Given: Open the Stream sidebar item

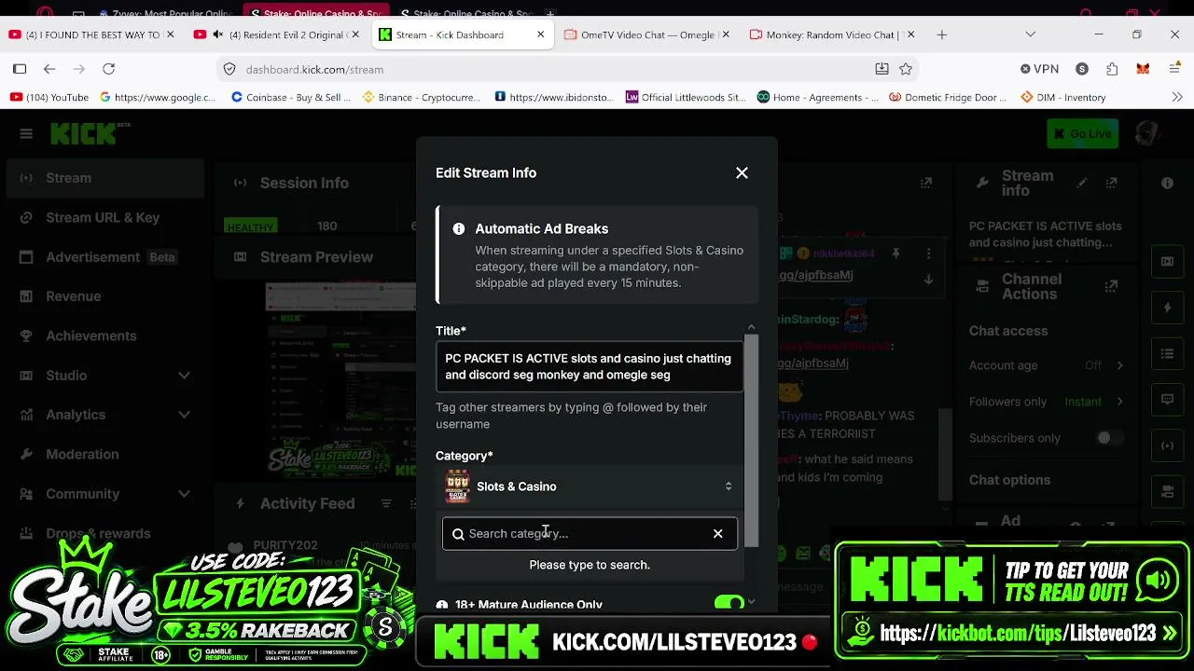Looking at the screenshot, I should 105,178.
